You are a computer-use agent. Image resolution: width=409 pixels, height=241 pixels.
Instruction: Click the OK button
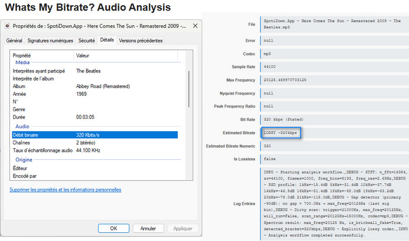114,228
